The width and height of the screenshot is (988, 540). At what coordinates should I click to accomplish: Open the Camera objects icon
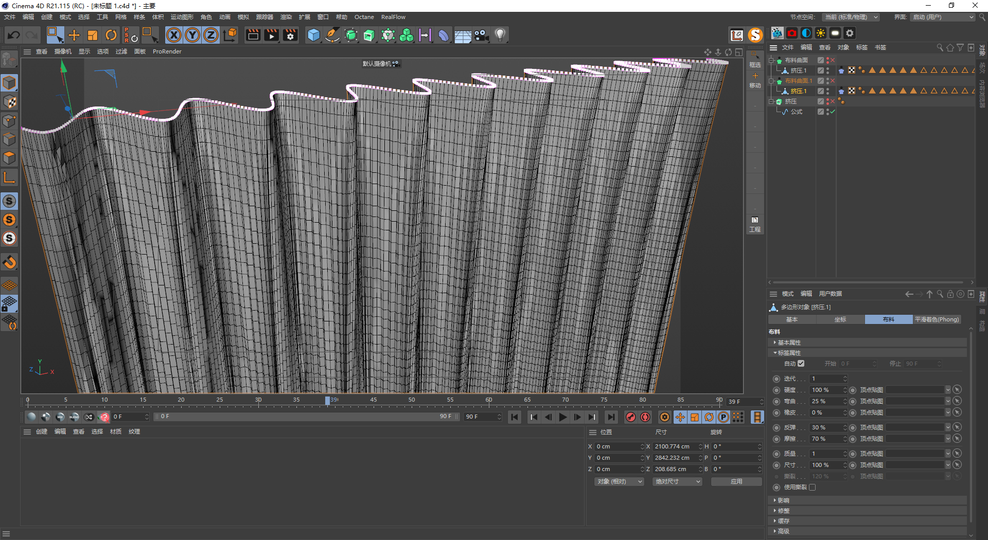point(481,35)
